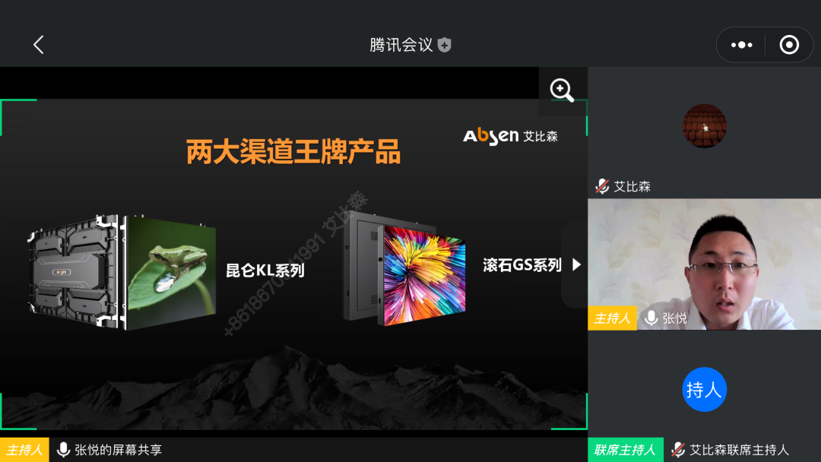Viewport: 821px width, 462px height.
Task: Tap muted microphone icon beside 艾比森
Action: pos(602,186)
